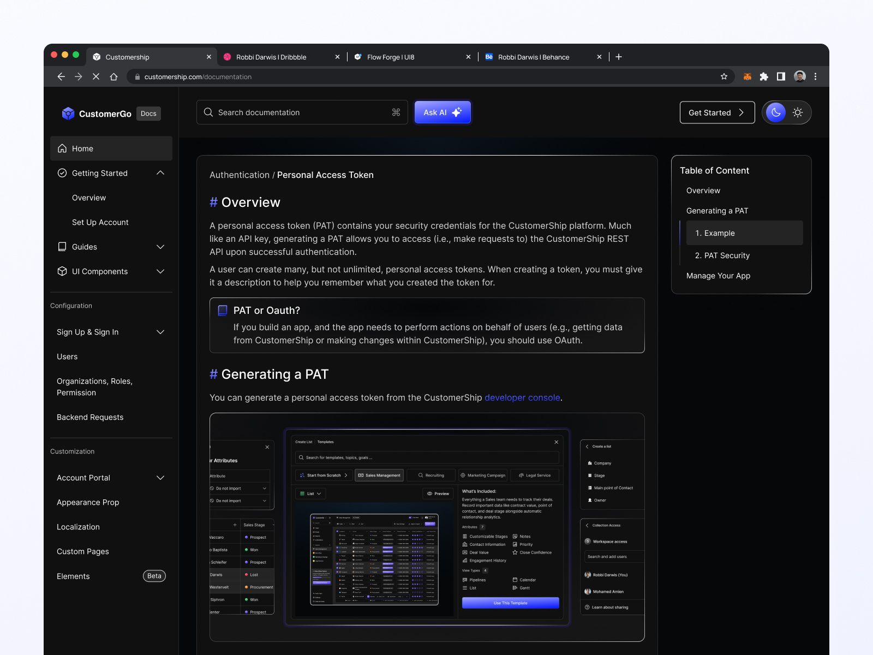Switch to the Flow Forge | UI8 tab
The height and width of the screenshot is (655, 873).
(x=391, y=57)
